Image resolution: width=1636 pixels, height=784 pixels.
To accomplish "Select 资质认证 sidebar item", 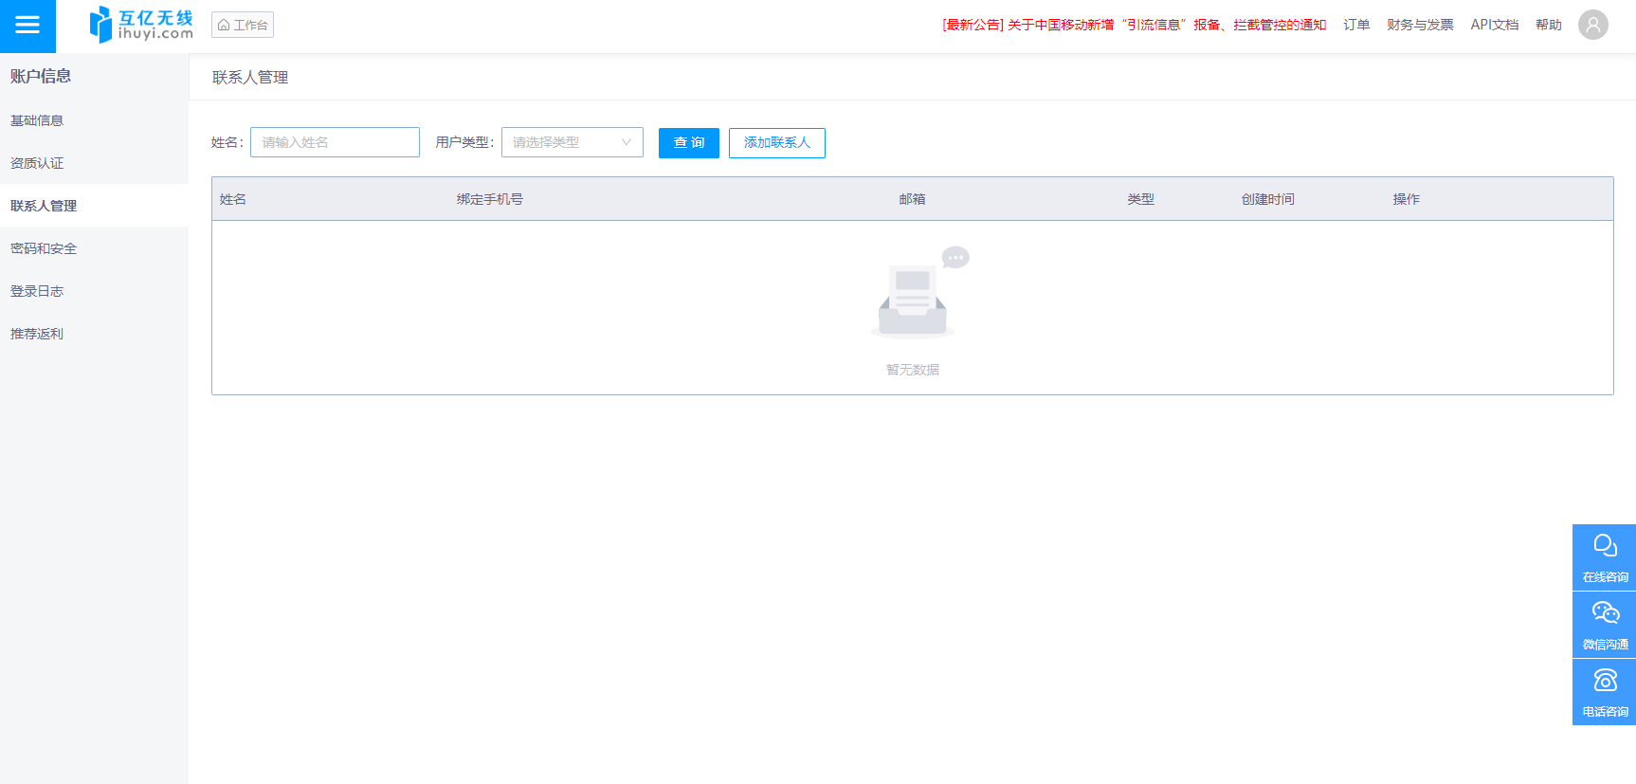I will click(x=37, y=163).
